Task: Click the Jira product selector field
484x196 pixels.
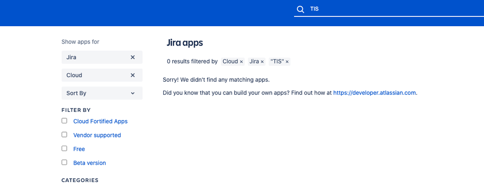Action: coord(102,57)
